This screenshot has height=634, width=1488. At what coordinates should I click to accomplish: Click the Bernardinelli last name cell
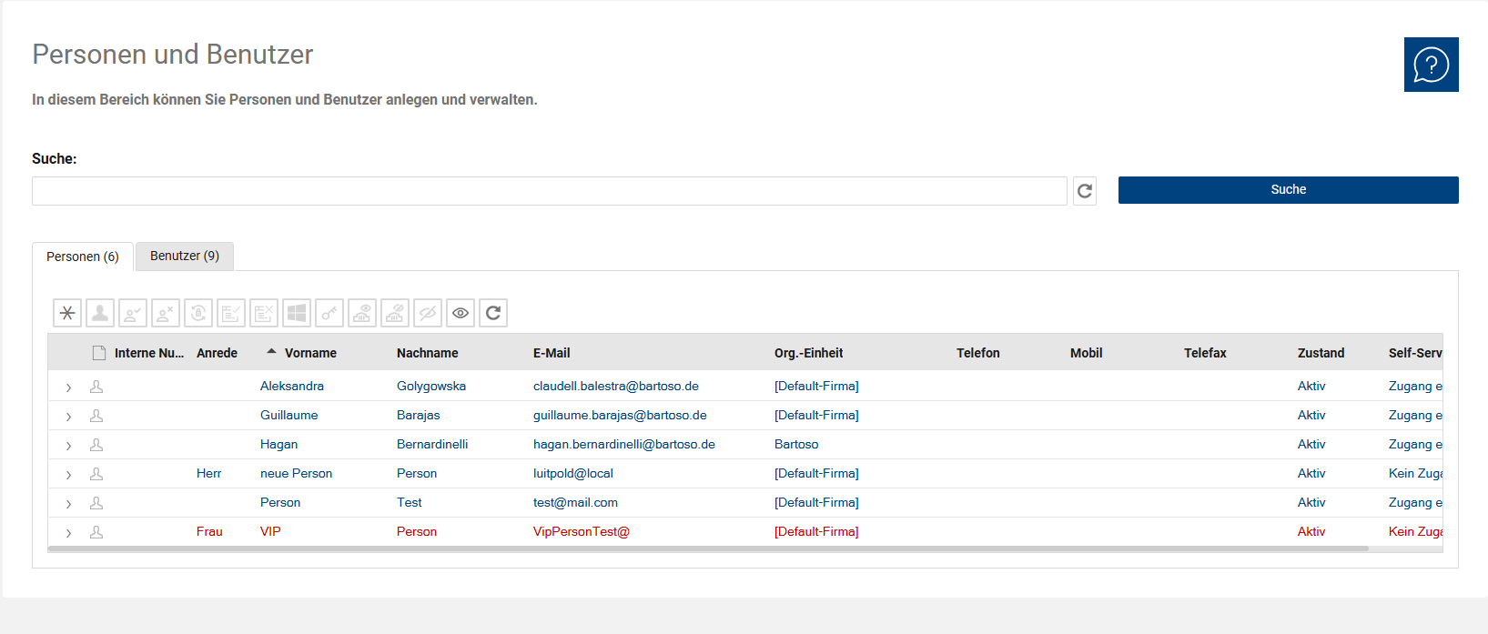coord(432,444)
